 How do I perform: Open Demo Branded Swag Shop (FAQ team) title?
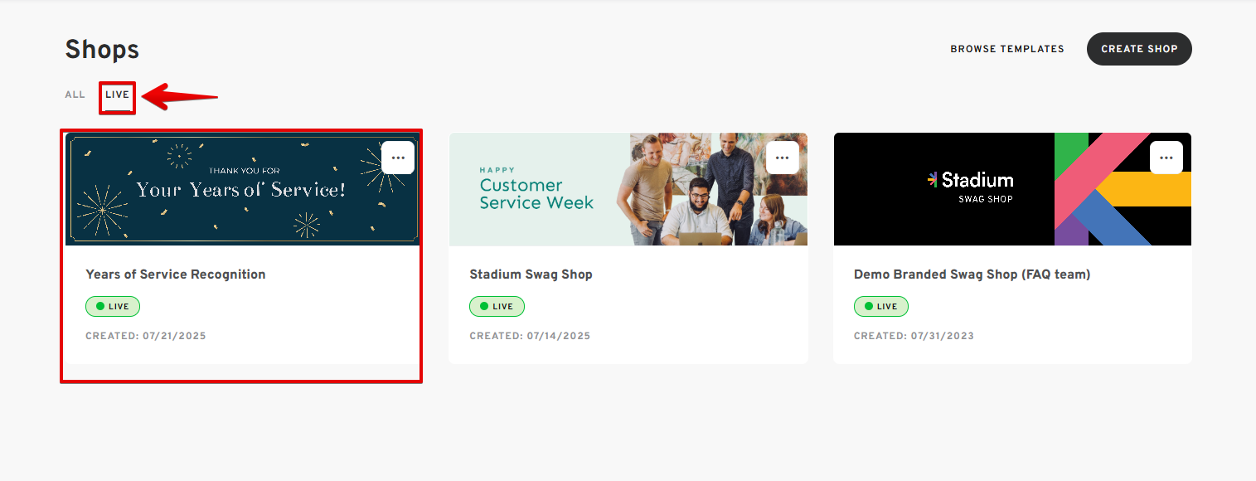click(972, 275)
